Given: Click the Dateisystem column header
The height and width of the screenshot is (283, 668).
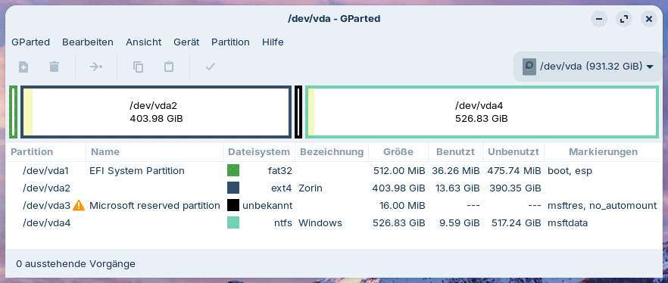Looking at the screenshot, I should (259, 152).
